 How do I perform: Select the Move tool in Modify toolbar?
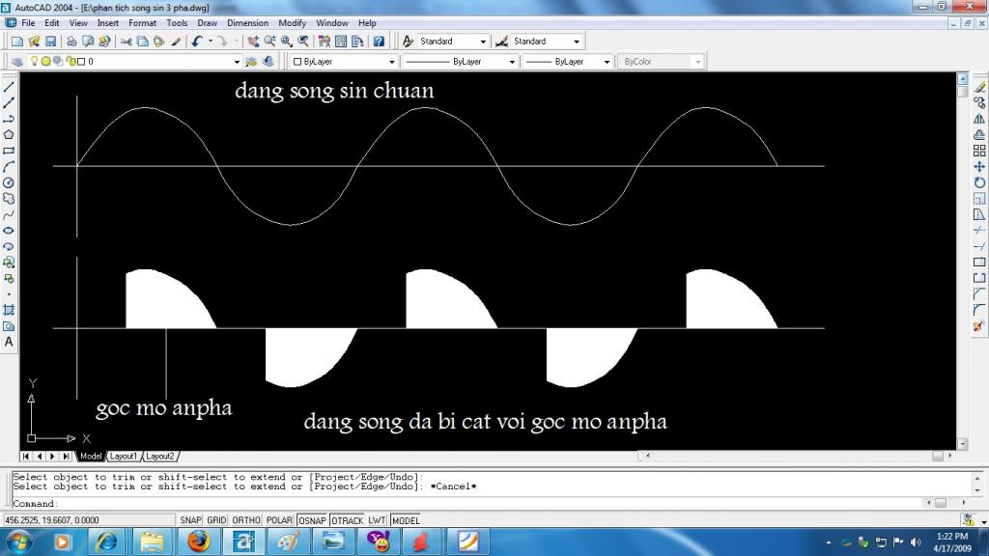pyautogui.click(x=979, y=166)
